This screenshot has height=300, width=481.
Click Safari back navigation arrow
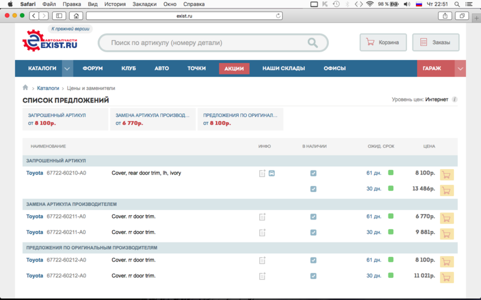(34, 16)
